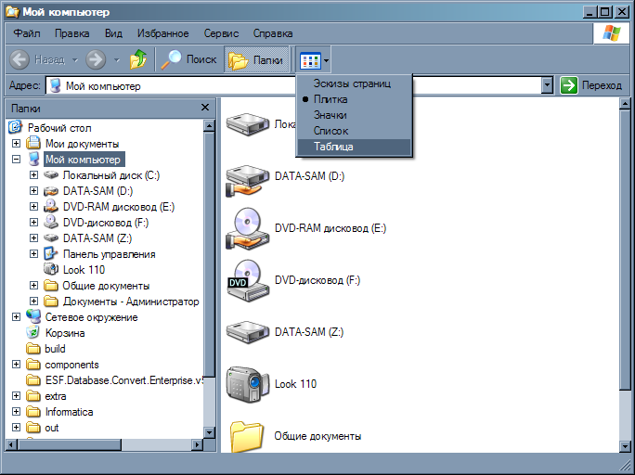Open the Вид menu
The image size is (635, 475).
pyautogui.click(x=113, y=33)
